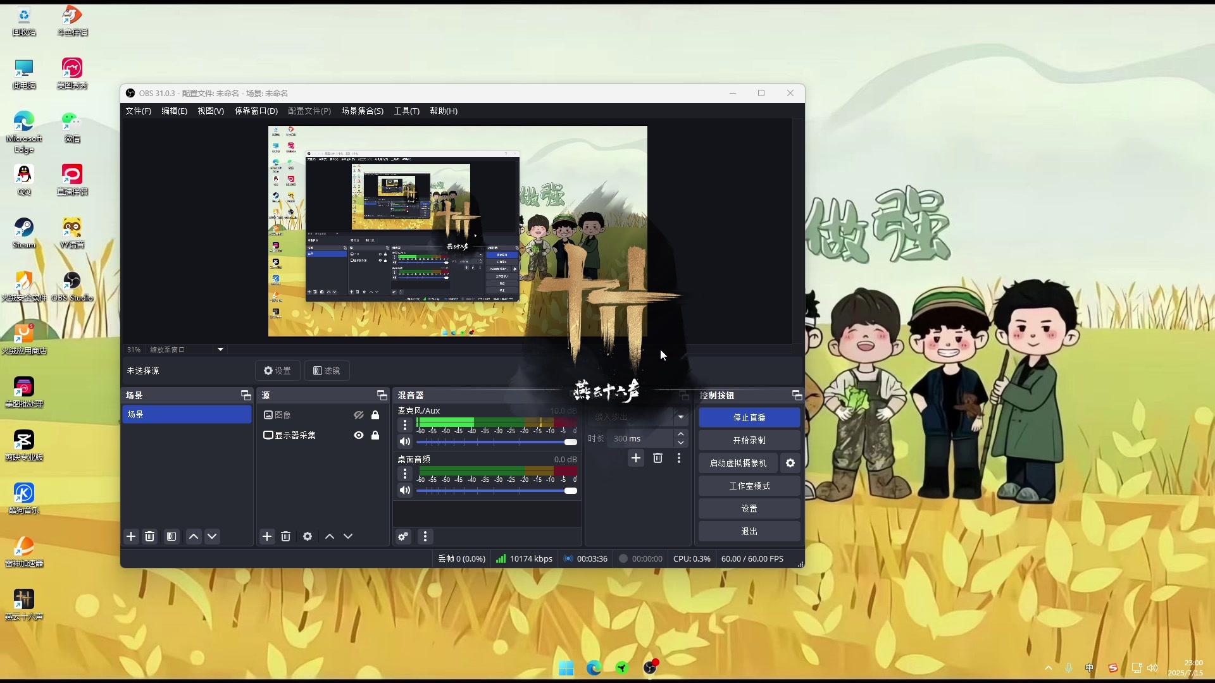Open advanced audio properties gears icon
This screenshot has width=1215, height=683.
click(403, 536)
